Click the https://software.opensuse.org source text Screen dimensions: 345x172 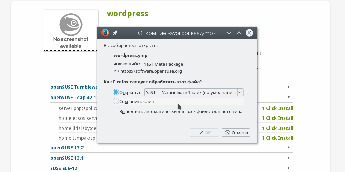pos(151,71)
